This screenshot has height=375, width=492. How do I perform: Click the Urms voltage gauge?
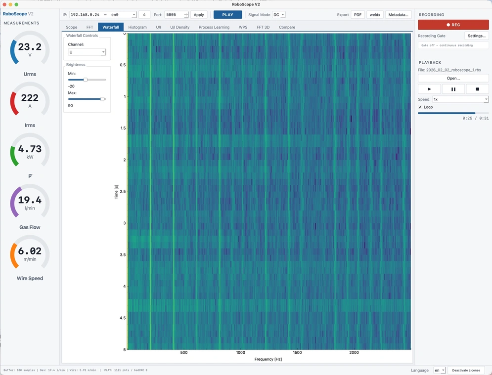30,48
